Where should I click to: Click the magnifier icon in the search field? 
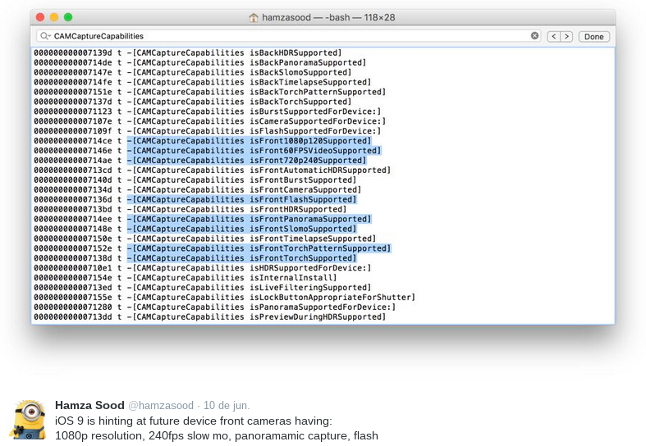[43, 37]
